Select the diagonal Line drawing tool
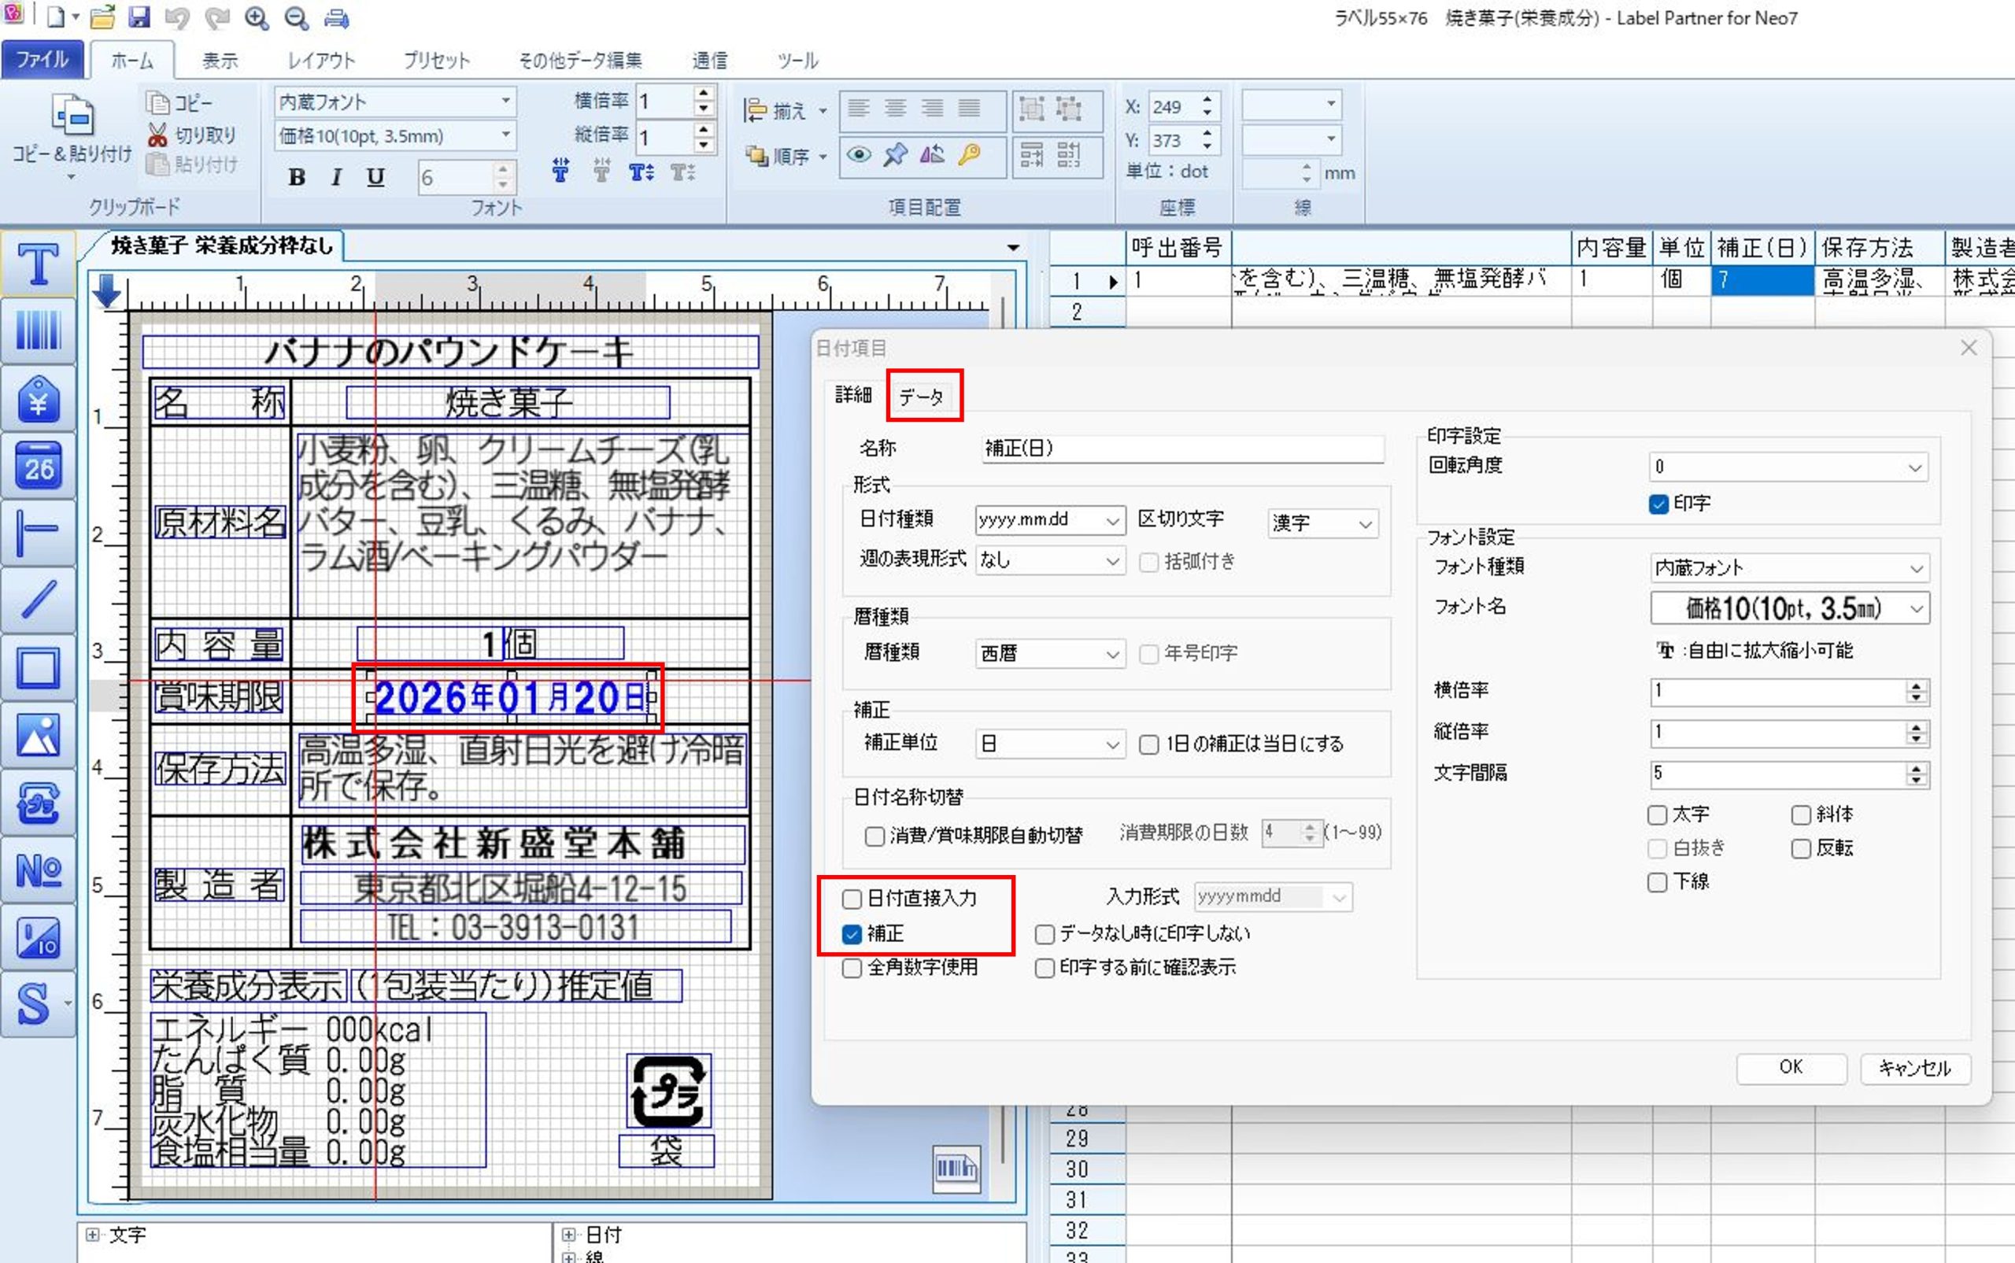This screenshot has width=2015, height=1263. click(38, 600)
